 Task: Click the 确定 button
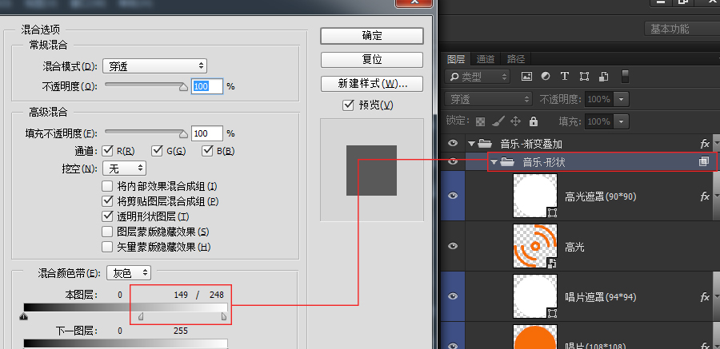(x=372, y=36)
